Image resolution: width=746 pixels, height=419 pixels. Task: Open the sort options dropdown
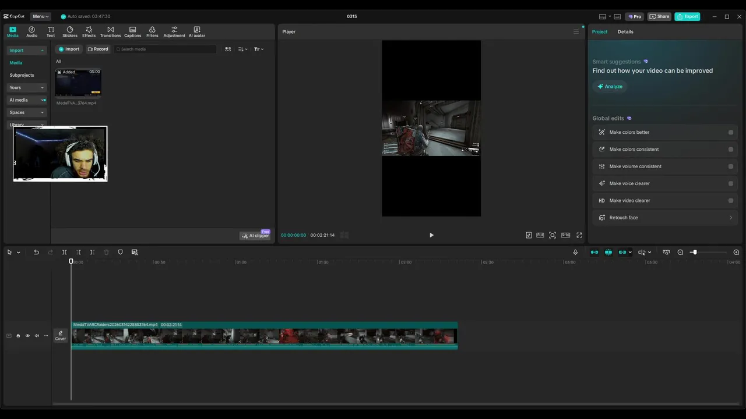point(243,49)
